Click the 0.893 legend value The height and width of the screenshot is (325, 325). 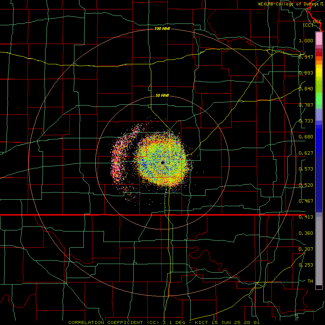tap(306, 73)
